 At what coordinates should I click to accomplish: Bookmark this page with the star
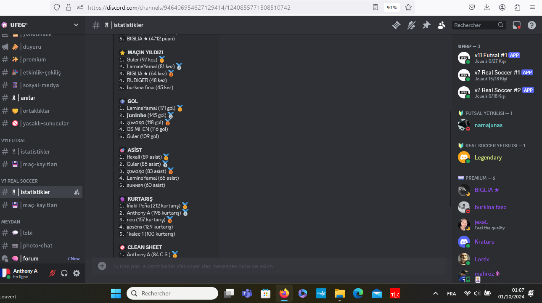[x=408, y=8]
